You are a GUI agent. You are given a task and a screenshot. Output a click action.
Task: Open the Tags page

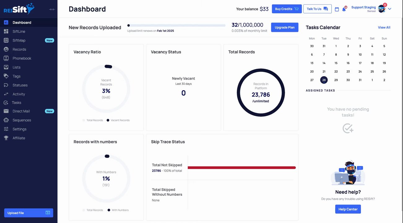(29, 76)
